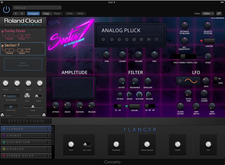This screenshot has height=165, width=225.
Task: Select the Distortion effects chain slot
Action: click(x=26, y=142)
